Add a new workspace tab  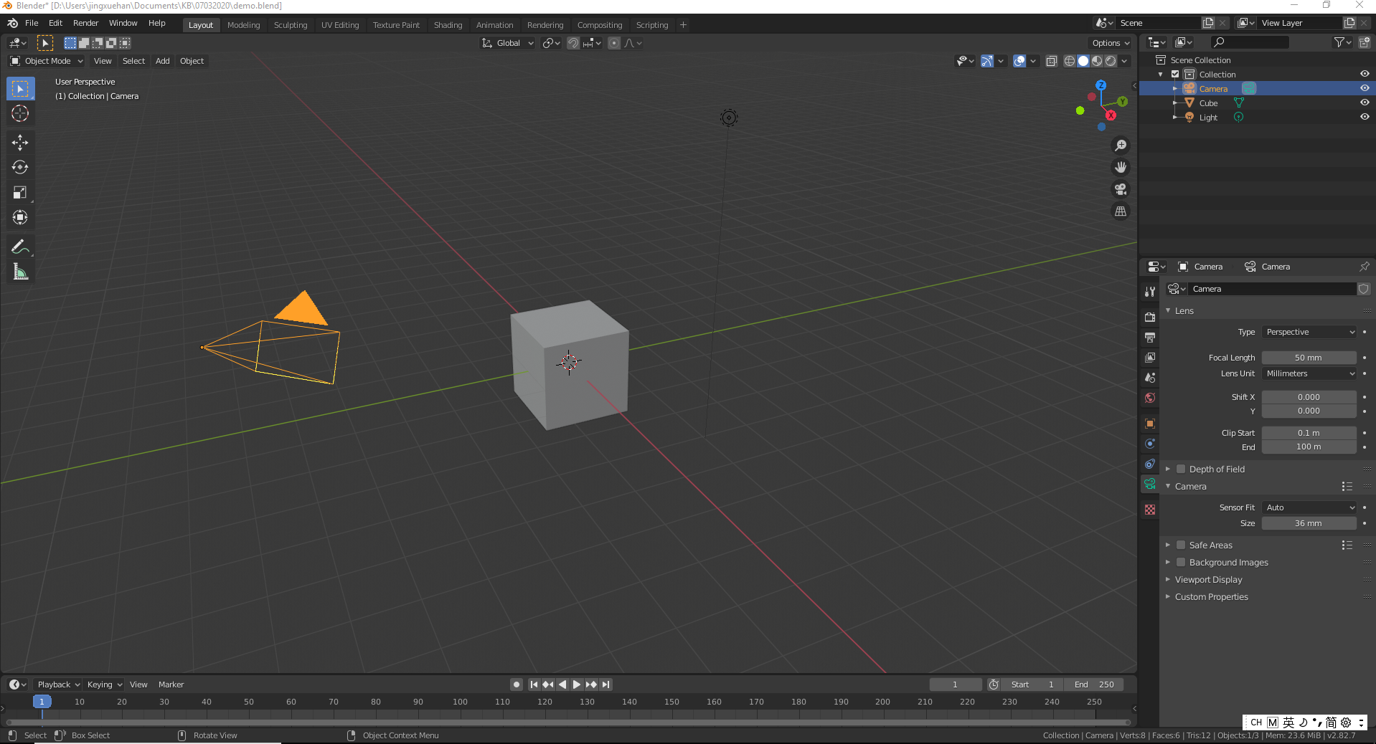(683, 25)
